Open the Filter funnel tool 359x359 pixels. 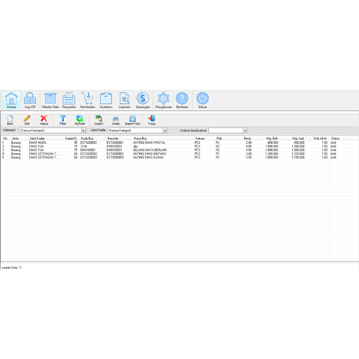(x=63, y=120)
